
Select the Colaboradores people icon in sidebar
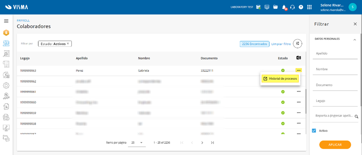6,43
